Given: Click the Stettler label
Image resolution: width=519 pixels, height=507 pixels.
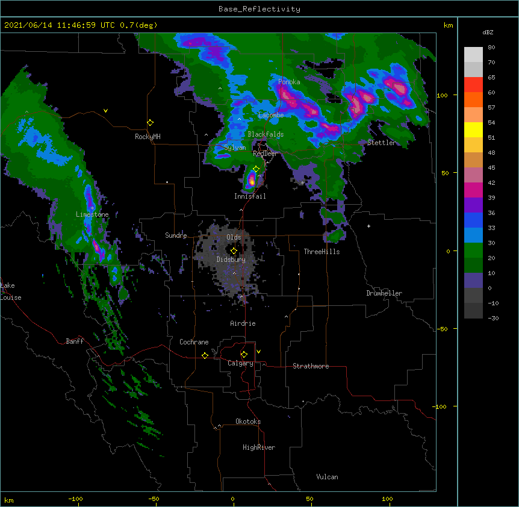Looking at the screenshot, I should pos(382,143).
